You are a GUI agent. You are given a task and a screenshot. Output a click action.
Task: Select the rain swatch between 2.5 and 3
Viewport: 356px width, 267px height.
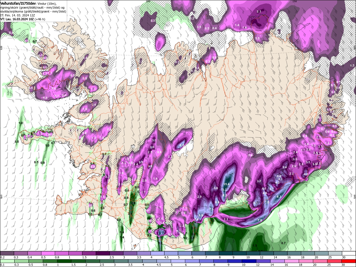tap(107, 261)
